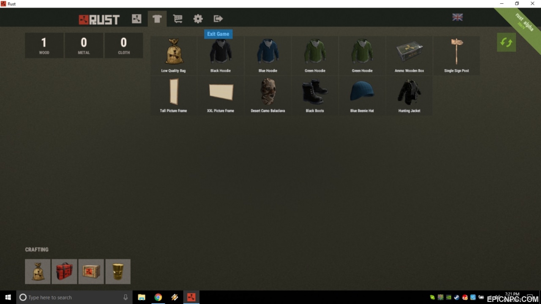Click the Wood resource counter
This screenshot has width=541, height=304.
point(44,46)
